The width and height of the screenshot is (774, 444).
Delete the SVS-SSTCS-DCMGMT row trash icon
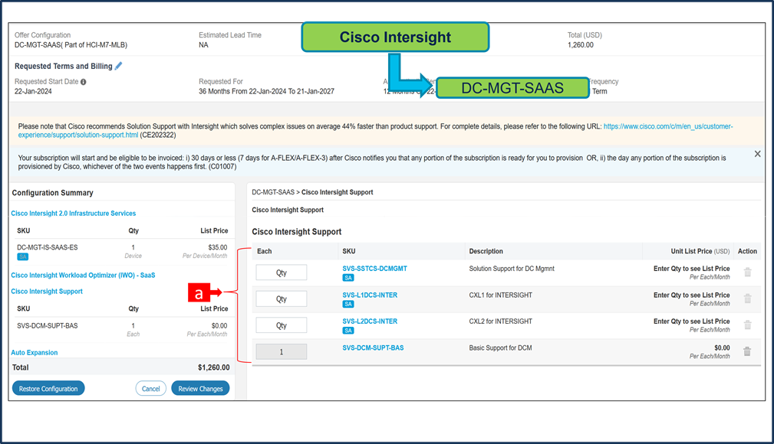pyautogui.click(x=747, y=272)
